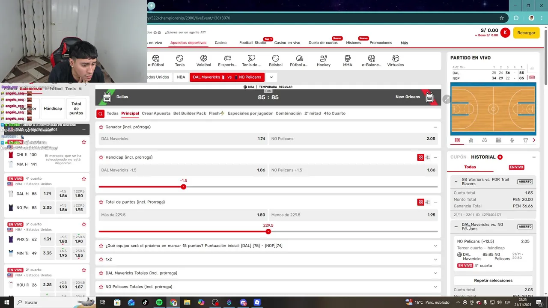The image size is (548, 308).
Task: Open TikTok from the taskbar
Action: [145, 302]
